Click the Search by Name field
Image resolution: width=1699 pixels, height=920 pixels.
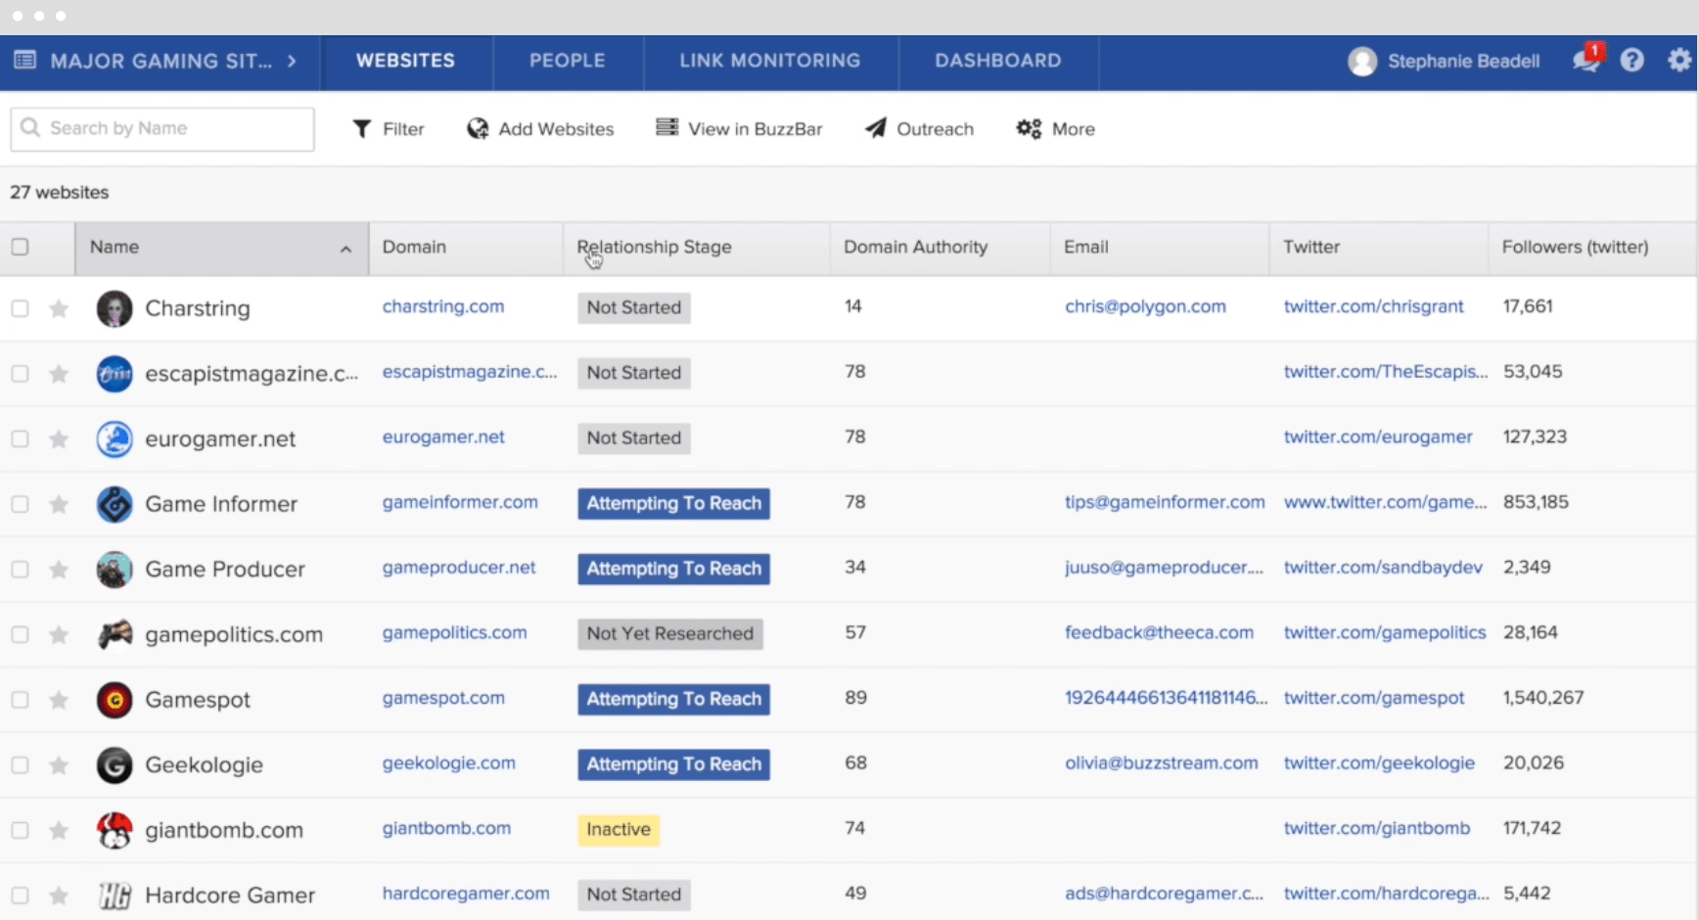point(162,129)
